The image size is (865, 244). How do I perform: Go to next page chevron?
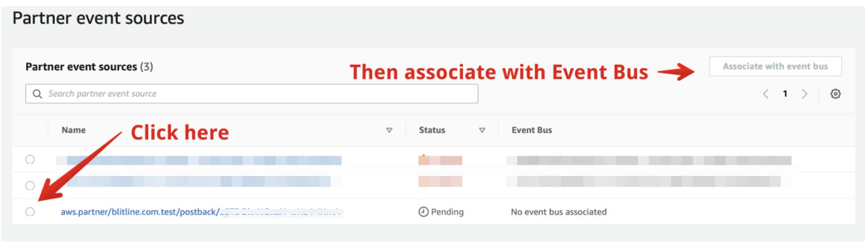[805, 94]
